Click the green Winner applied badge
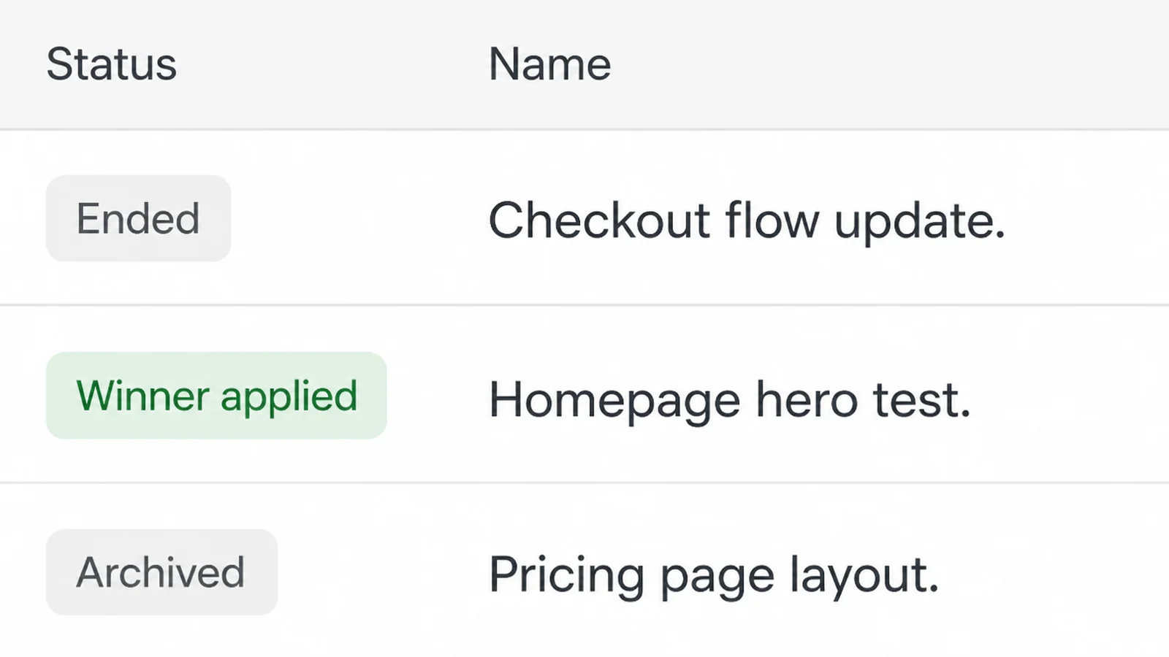The width and height of the screenshot is (1169, 657). pyautogui.click(x=216, y=396)
